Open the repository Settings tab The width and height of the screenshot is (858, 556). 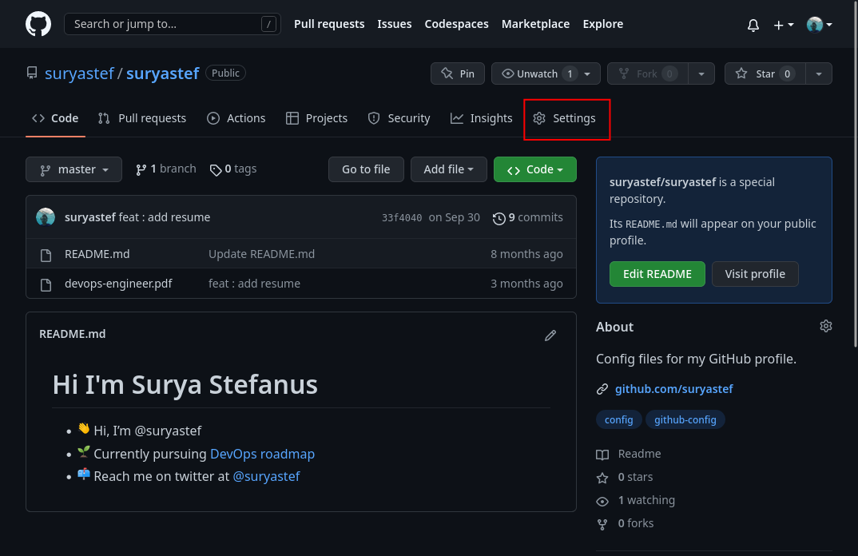(565, 118)
